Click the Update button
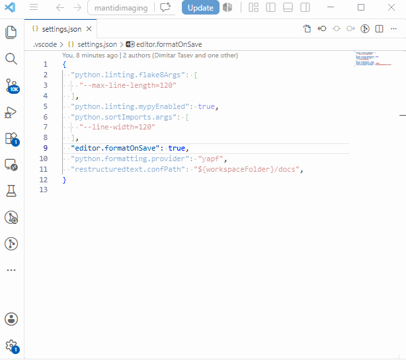The image size is (406, 360). pos(200,7)
